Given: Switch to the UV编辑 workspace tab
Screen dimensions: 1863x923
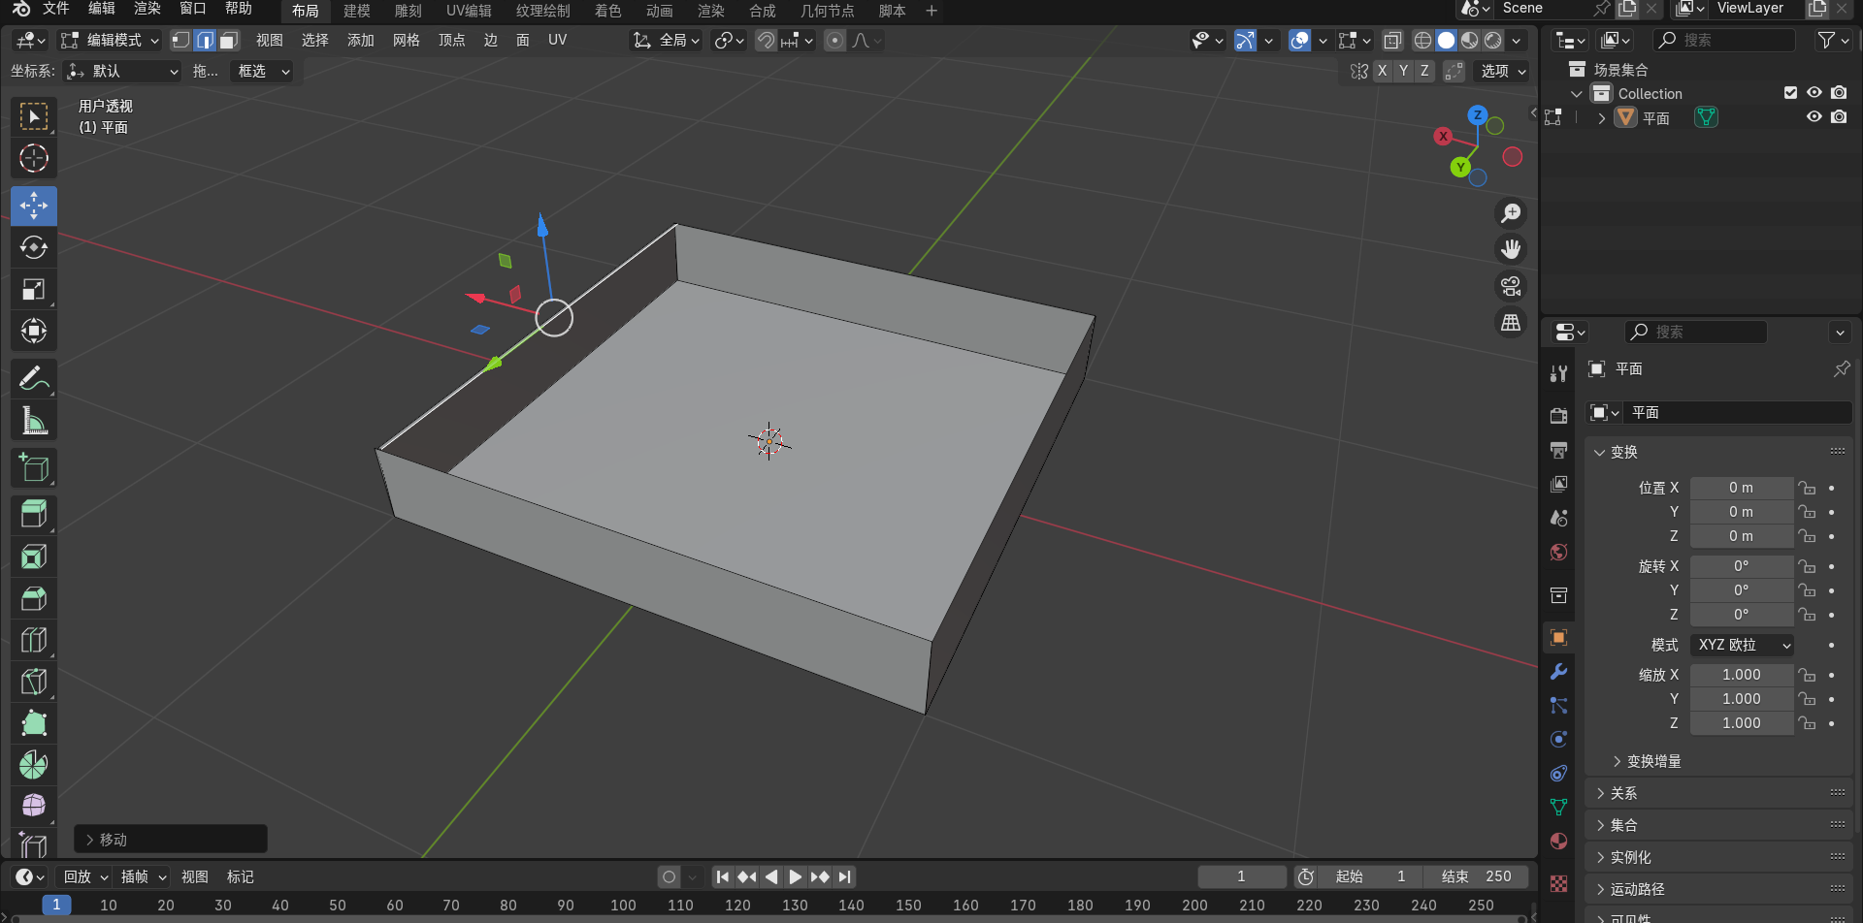Looking at the screenshot, I should [x=469, y=11].
